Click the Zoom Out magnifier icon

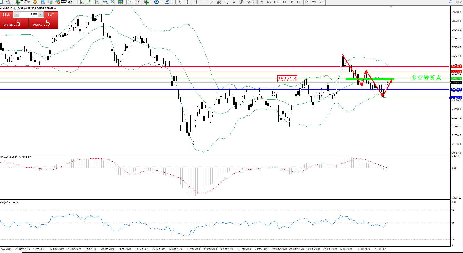point(113,2)
